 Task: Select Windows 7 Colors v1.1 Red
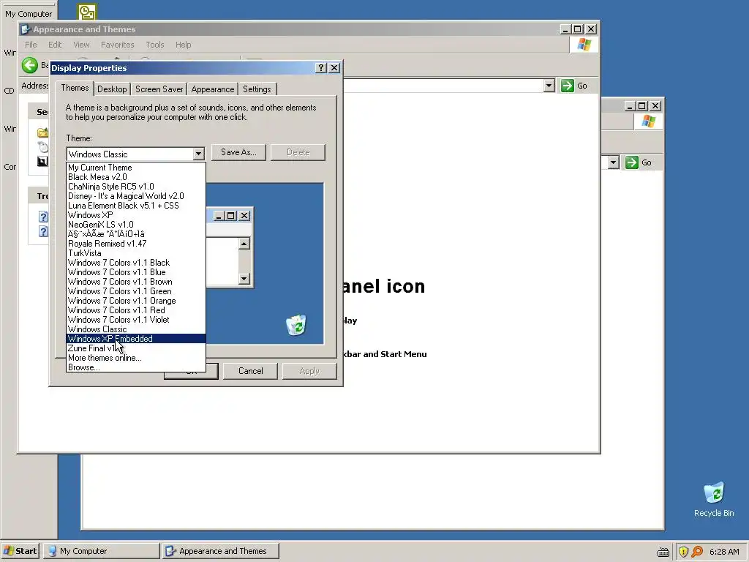click(136, 310)
